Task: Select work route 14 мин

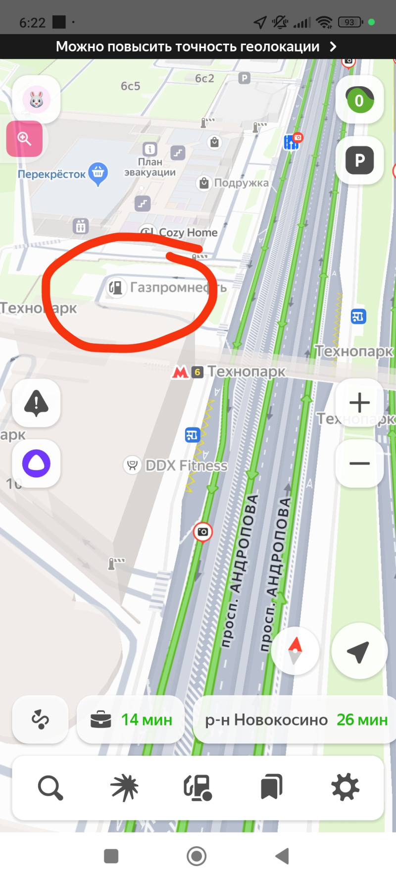Action: tap(131, 720)
